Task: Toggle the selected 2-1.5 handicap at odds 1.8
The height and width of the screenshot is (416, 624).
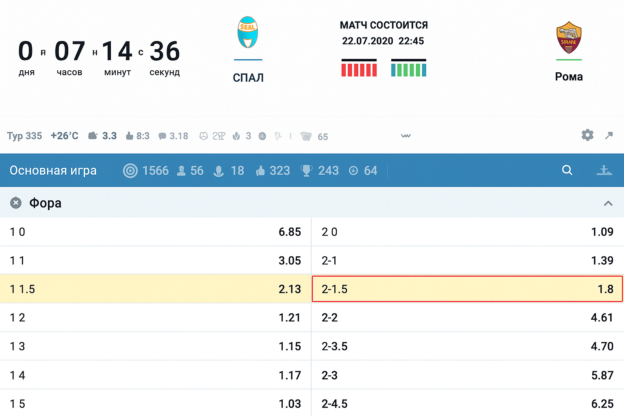Action: point(467,289)
